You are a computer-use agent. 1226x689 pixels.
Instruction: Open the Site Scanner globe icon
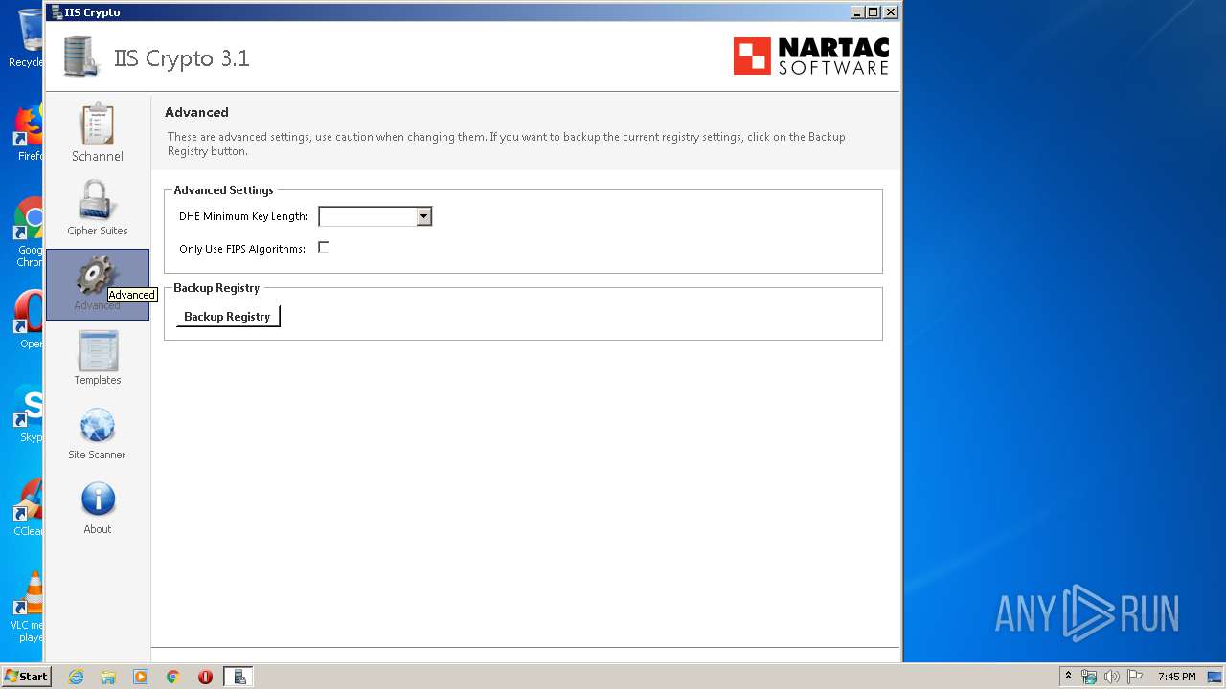(x=97, y=426)
